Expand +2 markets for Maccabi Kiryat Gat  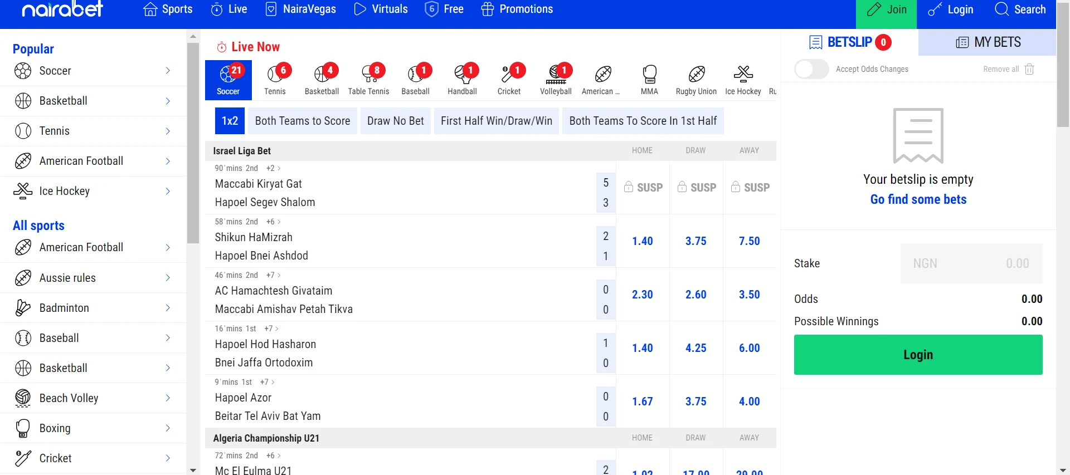(273, 168)
